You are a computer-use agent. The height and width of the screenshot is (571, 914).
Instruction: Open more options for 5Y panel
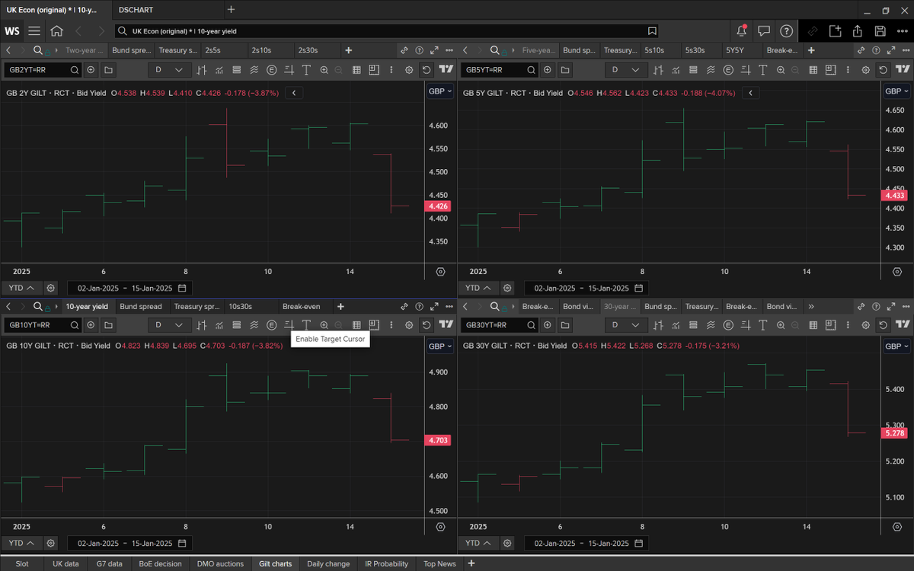point(906,50)
